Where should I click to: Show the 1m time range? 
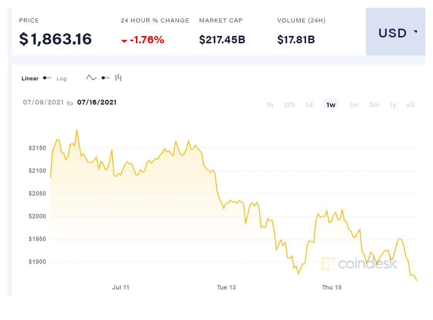pos(354,105)
